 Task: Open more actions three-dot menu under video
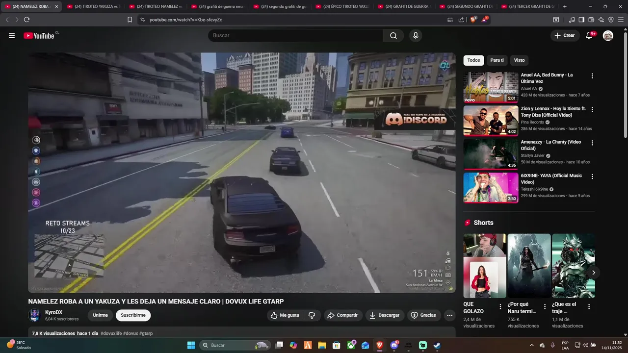pyautogui.click(x=449, y=315)
